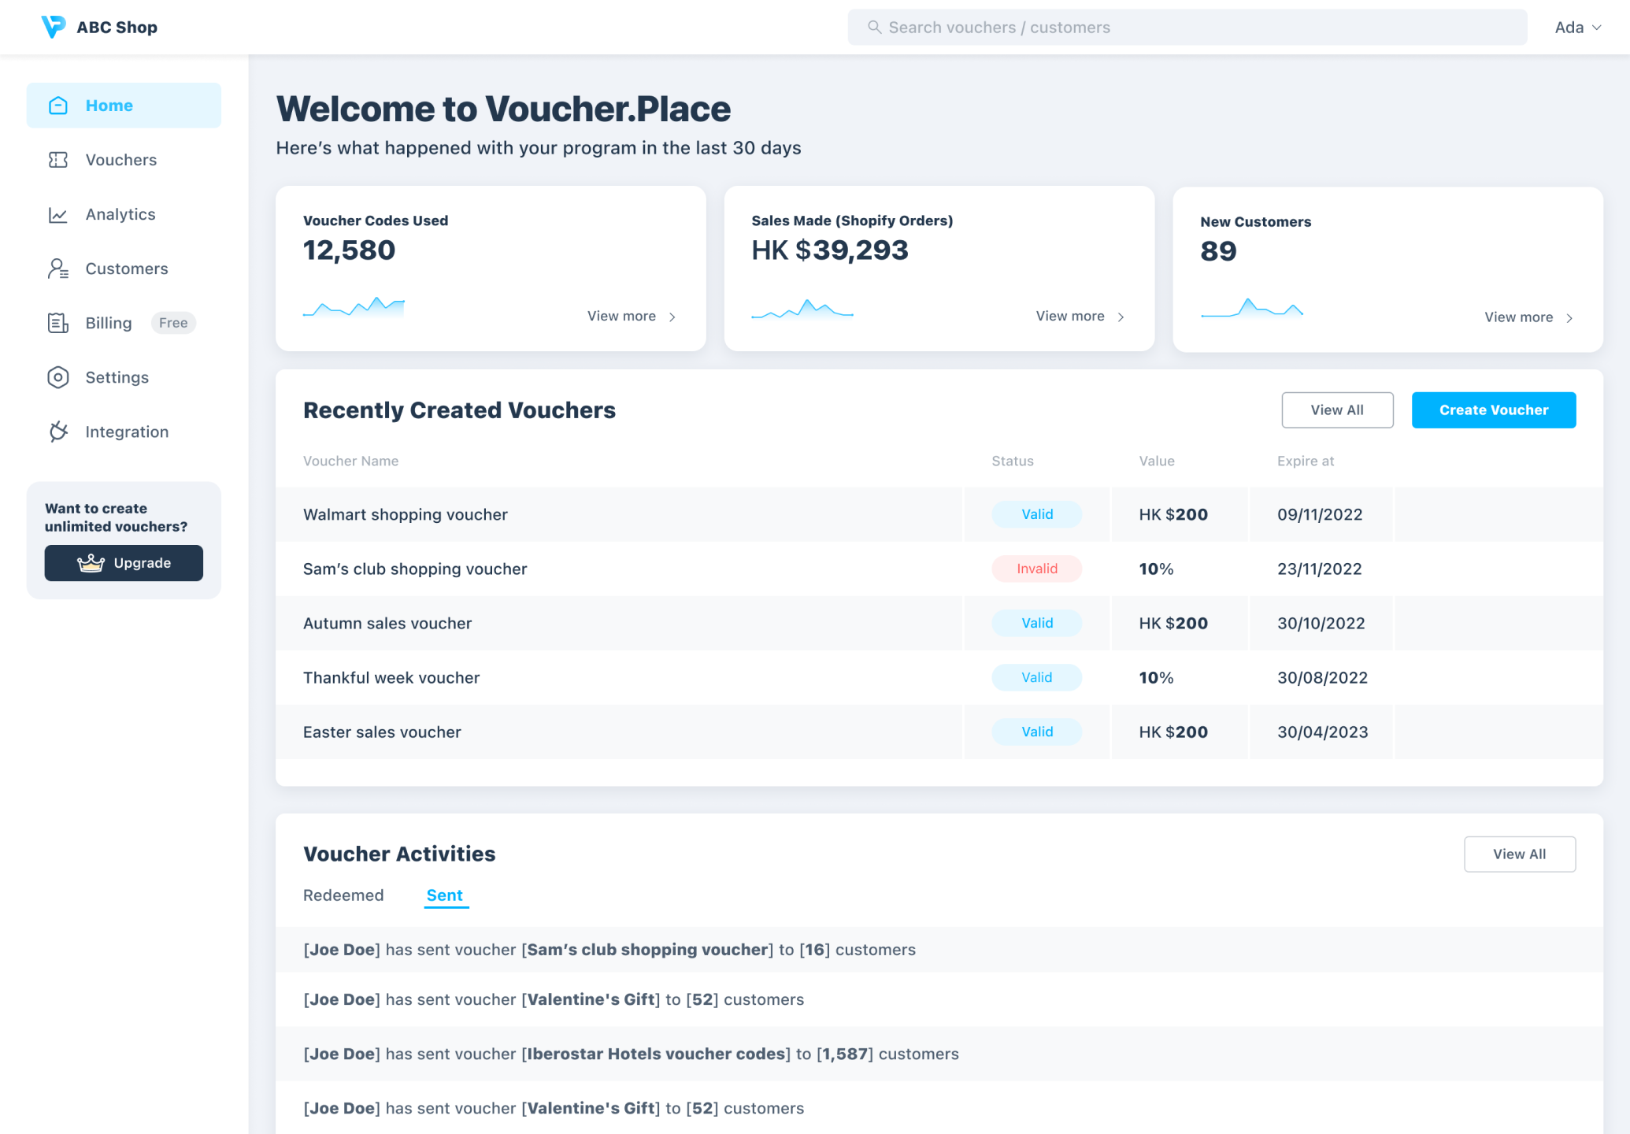Click the Create Voucher button
Screen dimensions: 1630x1134
pos(1493,409)
